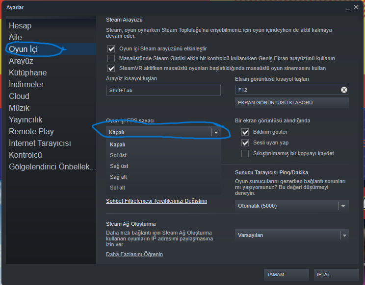Cancel with the İPTAL button
Viewport: 365px width, 285px height.
coord(337,275)
